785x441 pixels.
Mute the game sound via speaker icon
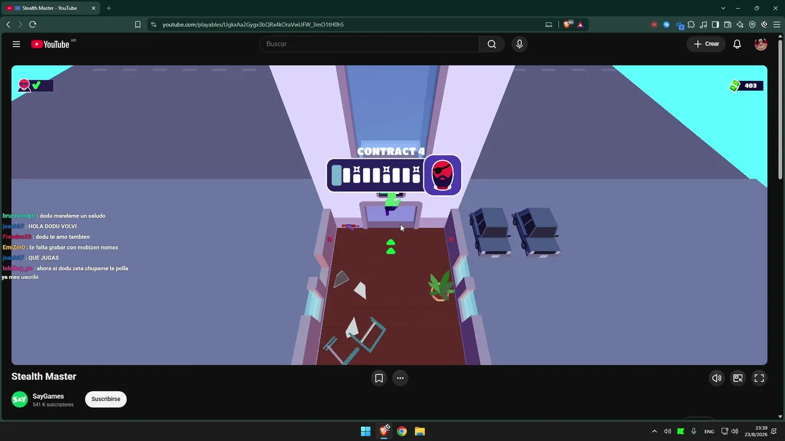click(716, 378)
